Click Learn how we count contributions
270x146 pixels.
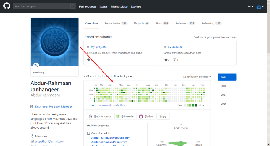(x=108, y=105)
